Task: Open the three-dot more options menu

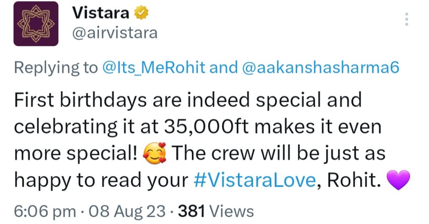Action: (x=407, y=19)
